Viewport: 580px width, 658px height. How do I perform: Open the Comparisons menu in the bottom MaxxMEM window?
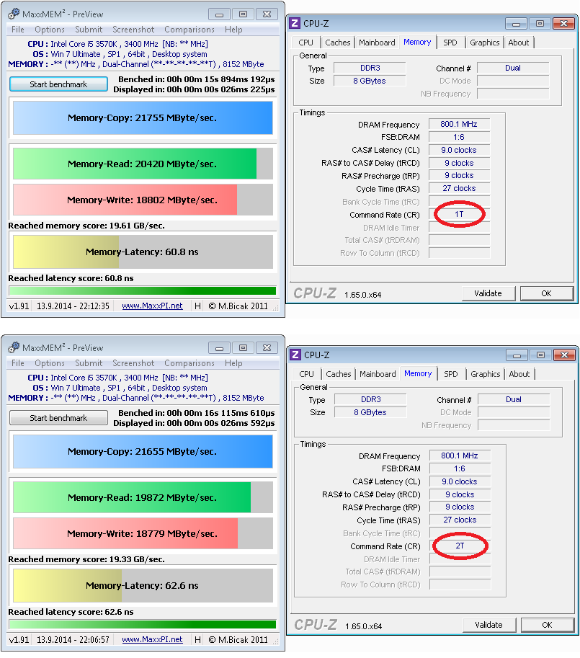click(x=189, y=363)
